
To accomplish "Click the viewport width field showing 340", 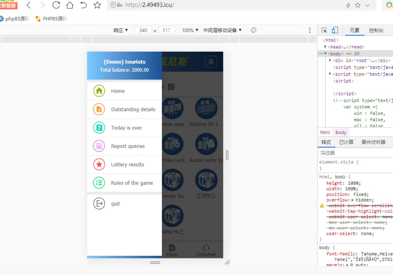I will click(143, 30).
